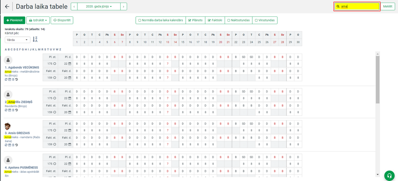
Task: Open the calendar icon under Amarillis ZIEDIŅŠ
Action: pyautogui.click(x=10, y=110)
